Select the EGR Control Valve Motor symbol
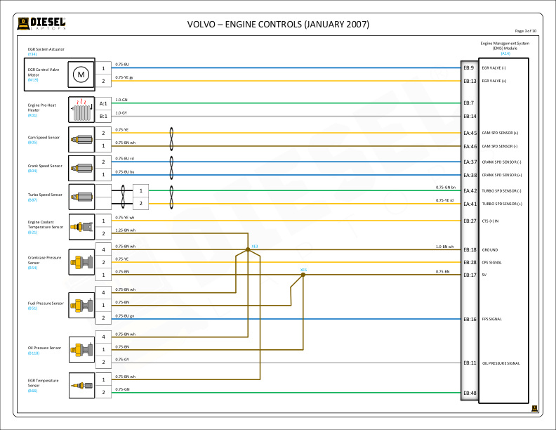556x430 pixels. [81, 74]
